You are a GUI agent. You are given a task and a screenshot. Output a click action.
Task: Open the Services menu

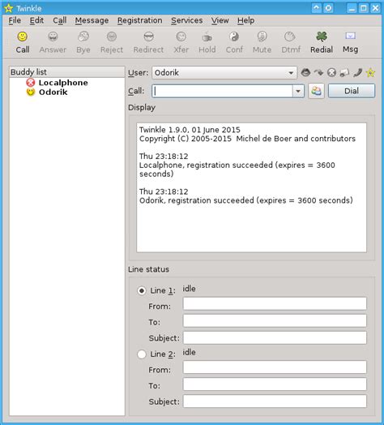[x=187, y=20]
